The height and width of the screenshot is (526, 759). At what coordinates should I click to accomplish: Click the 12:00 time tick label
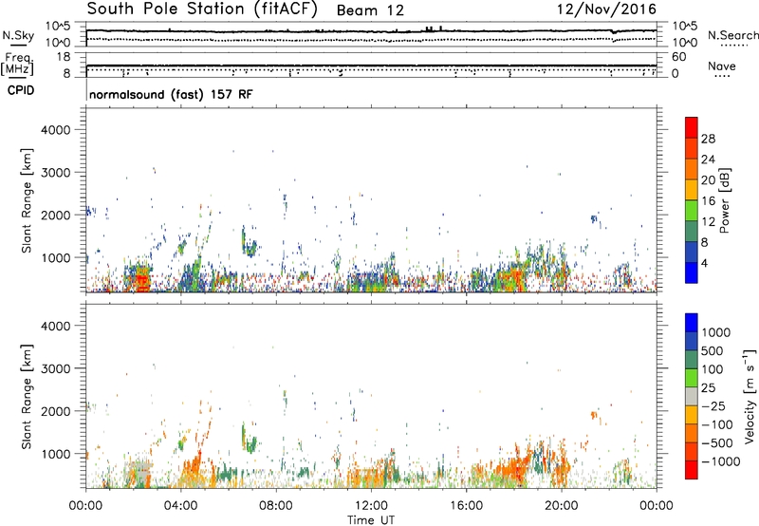[371, 506]
